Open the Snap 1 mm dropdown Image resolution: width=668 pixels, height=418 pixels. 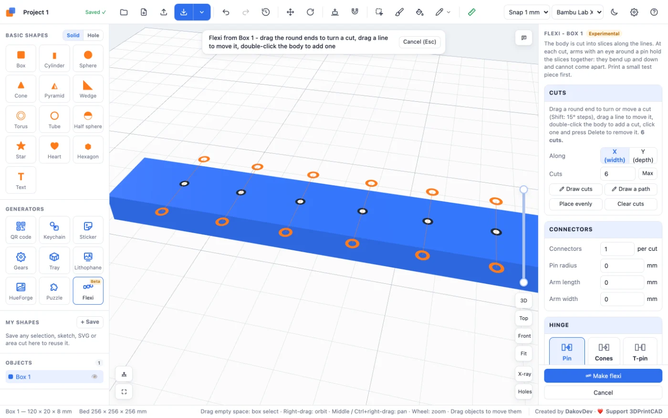[x=527, y=12]
